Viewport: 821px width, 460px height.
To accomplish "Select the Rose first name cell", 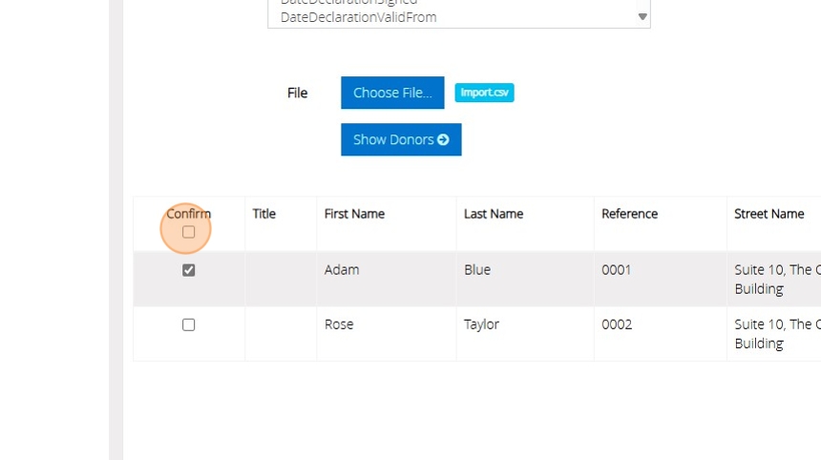I will coord(339,324).
